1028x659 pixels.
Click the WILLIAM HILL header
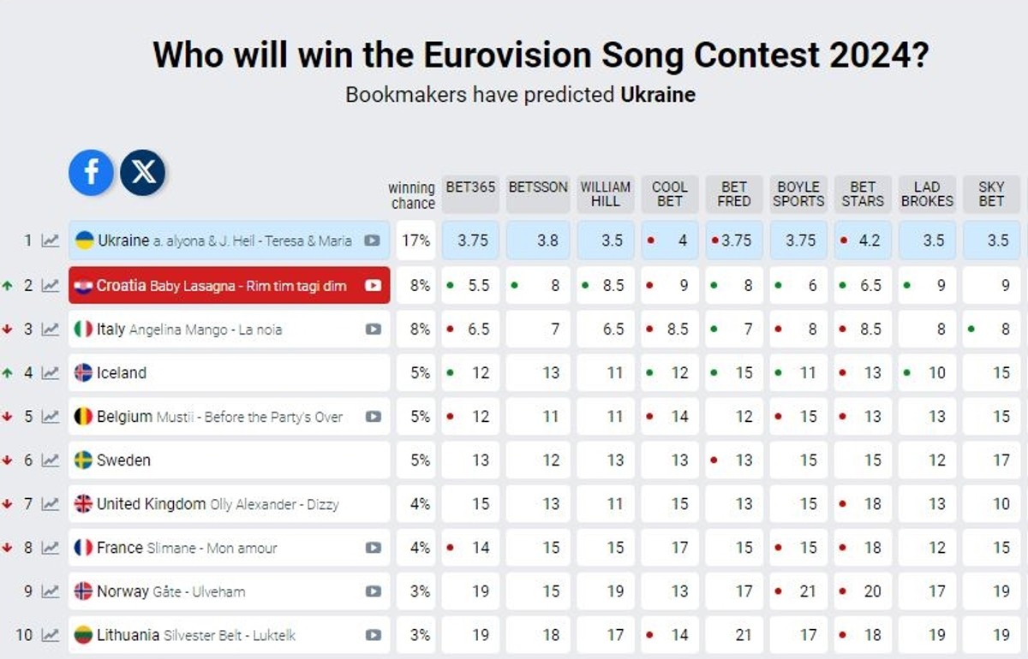606,194
